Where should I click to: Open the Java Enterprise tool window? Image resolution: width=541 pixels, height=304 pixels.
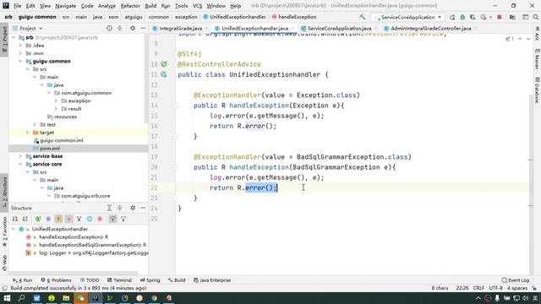[212, 280]
